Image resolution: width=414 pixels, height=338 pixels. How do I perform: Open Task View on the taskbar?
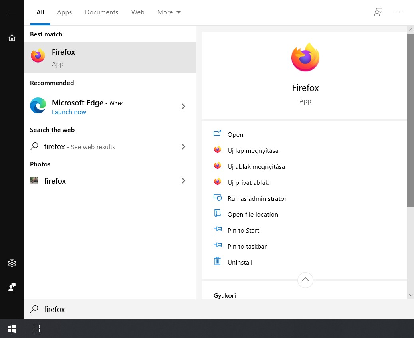click(x=36, y=328)
